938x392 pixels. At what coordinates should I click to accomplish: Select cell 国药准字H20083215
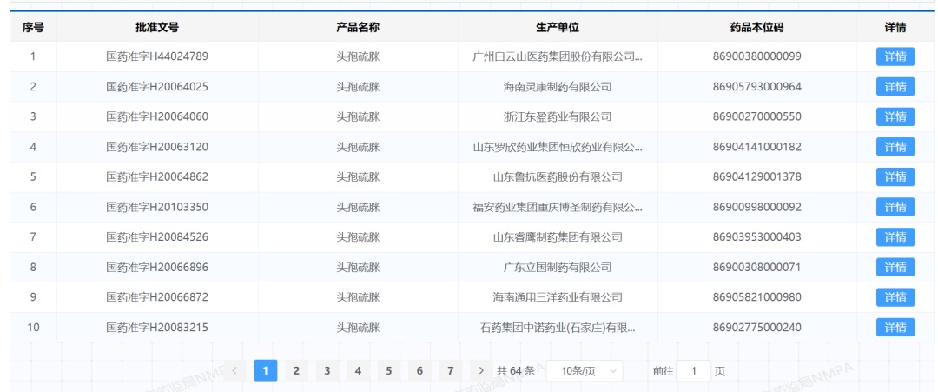[157, 328]
